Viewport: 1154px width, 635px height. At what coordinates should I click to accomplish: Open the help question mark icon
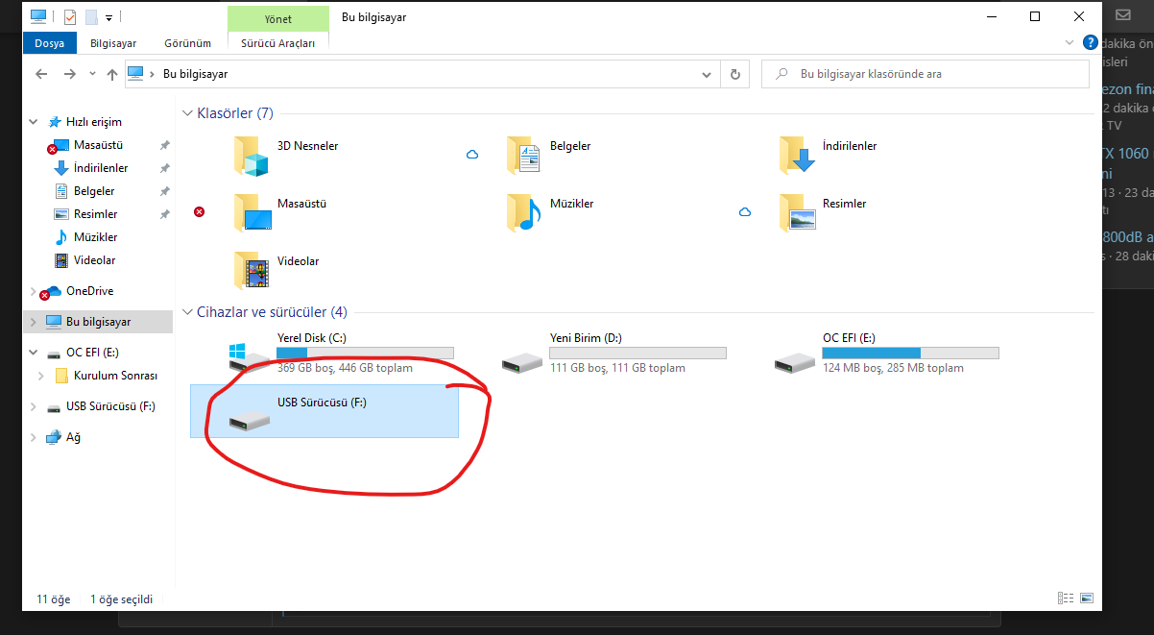click(1091, 42)
